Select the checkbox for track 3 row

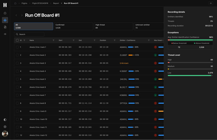[17, 63]
